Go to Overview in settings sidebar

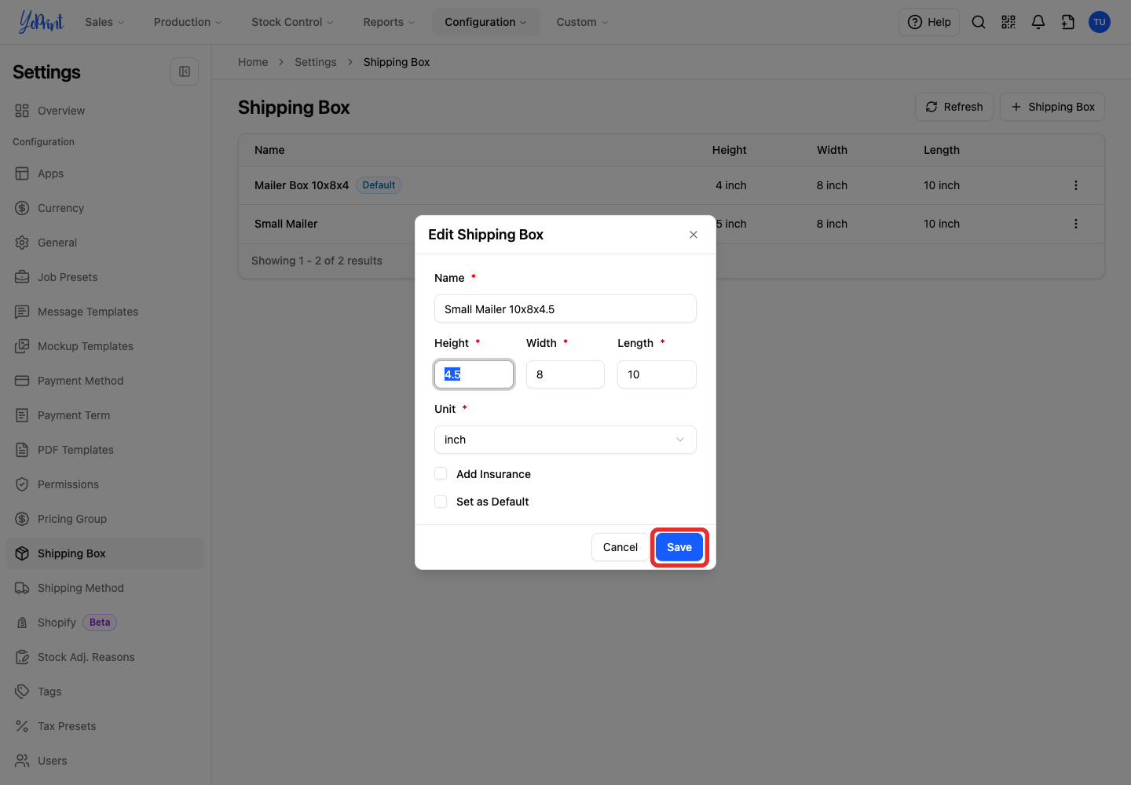point(105,111)
